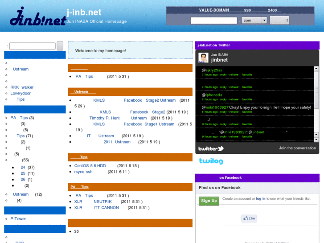Open the KMLS Facebook Stage1 Ustream post
This screenshot has width=324, height=243.
(x=134, y=124)
